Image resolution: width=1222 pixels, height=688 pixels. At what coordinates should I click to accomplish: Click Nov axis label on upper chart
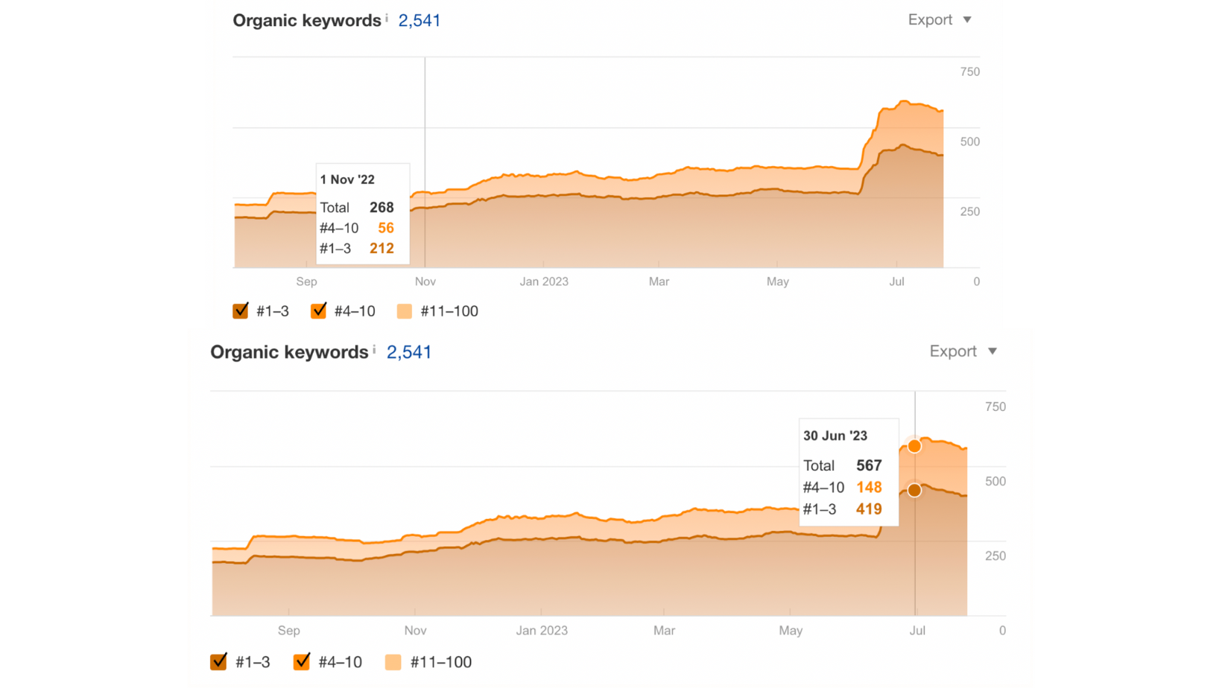pos(425,281)
